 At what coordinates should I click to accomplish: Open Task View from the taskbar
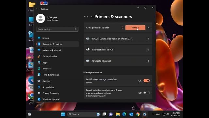(104, 114)
